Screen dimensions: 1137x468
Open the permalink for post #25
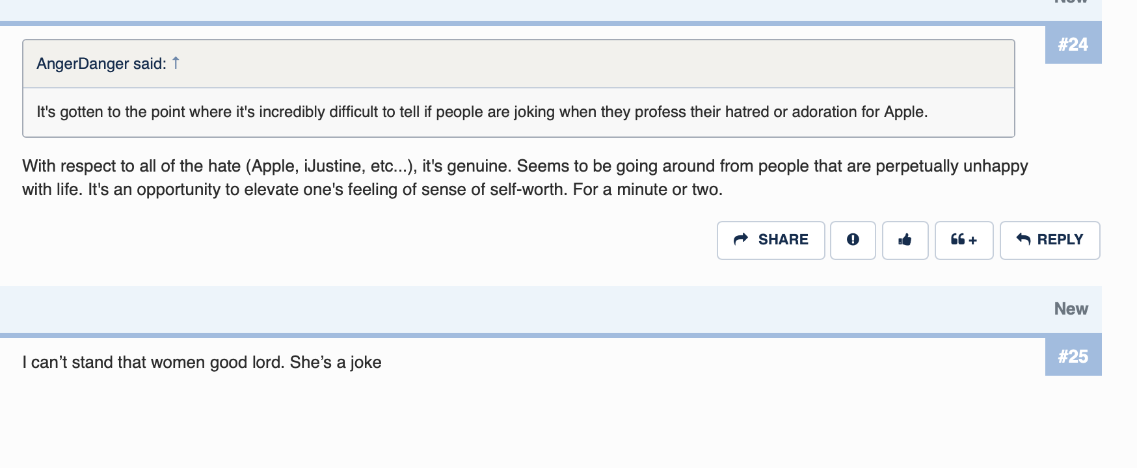pyautogui.click(x=1073, y=356)
